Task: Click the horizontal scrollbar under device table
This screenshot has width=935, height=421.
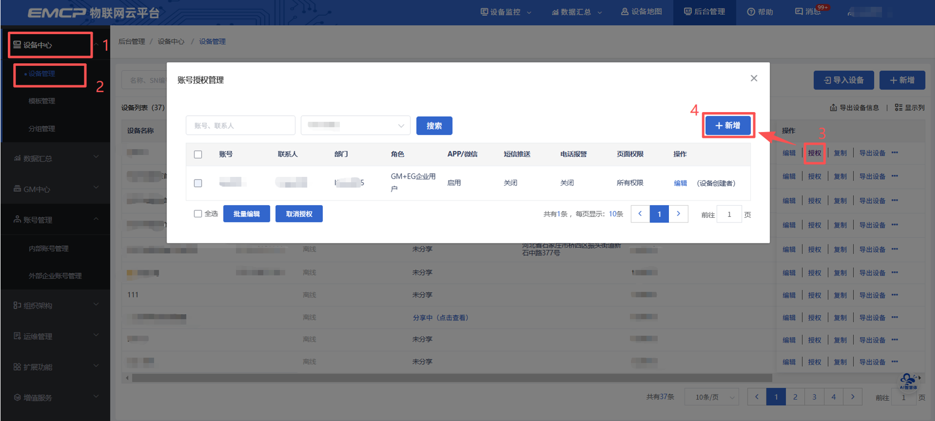Action: pos(450,378)
